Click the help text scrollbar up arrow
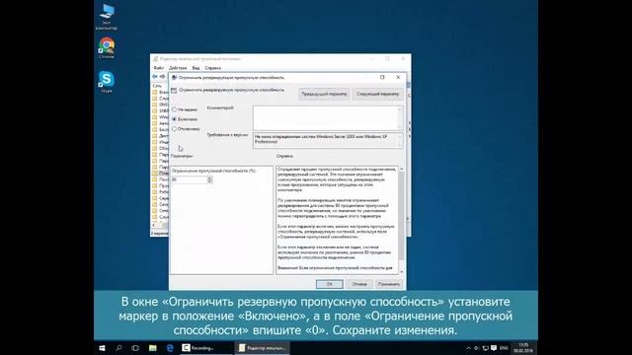Viewport: 632px width, 355px height. click(x=401, y=169)
